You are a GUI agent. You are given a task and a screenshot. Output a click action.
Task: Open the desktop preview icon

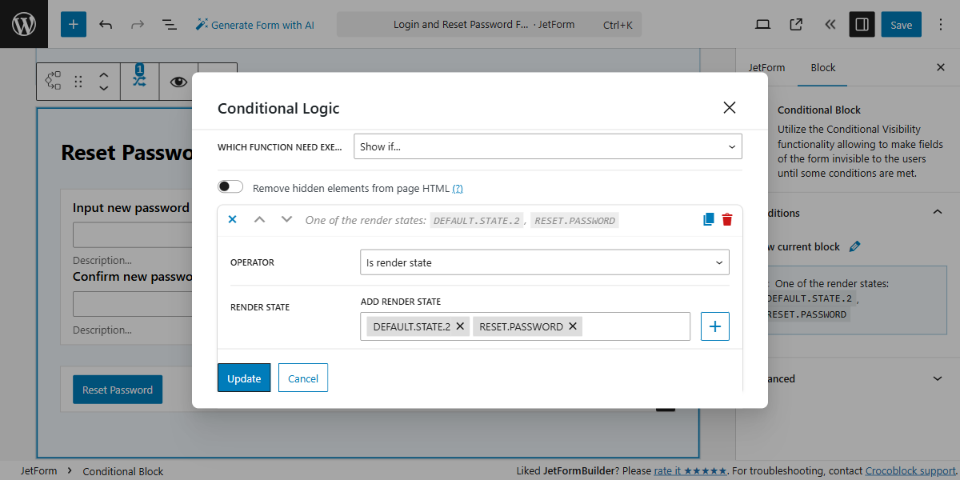click(762, 24)
